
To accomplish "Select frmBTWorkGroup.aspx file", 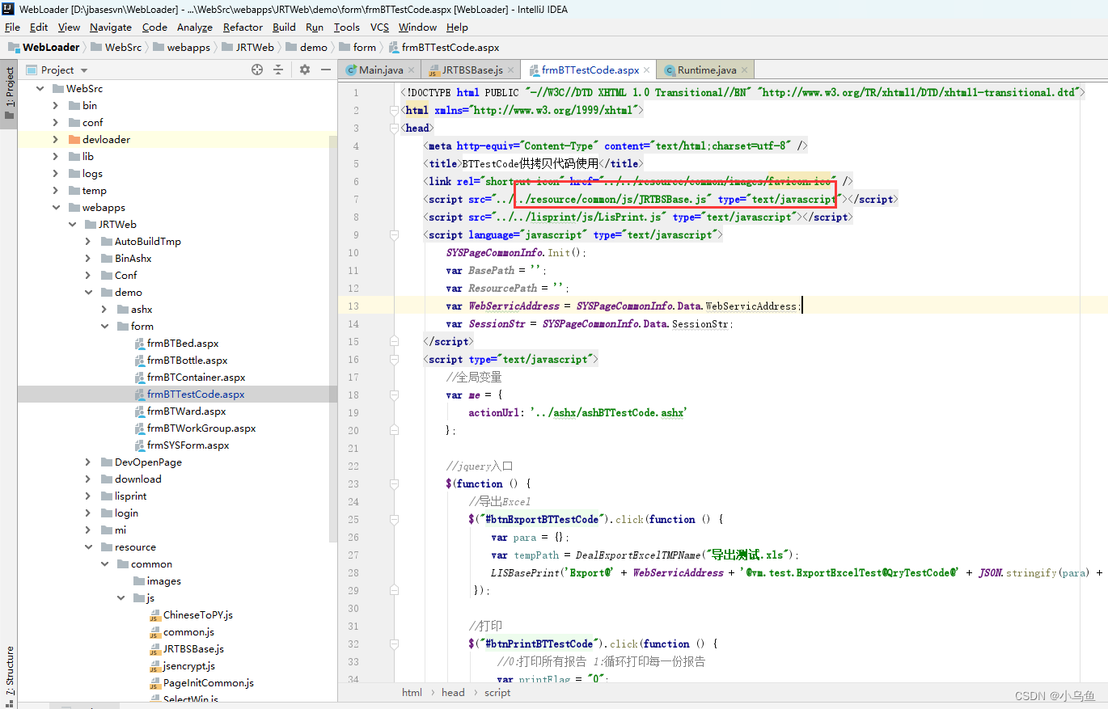I will click(x=201, y=428).
